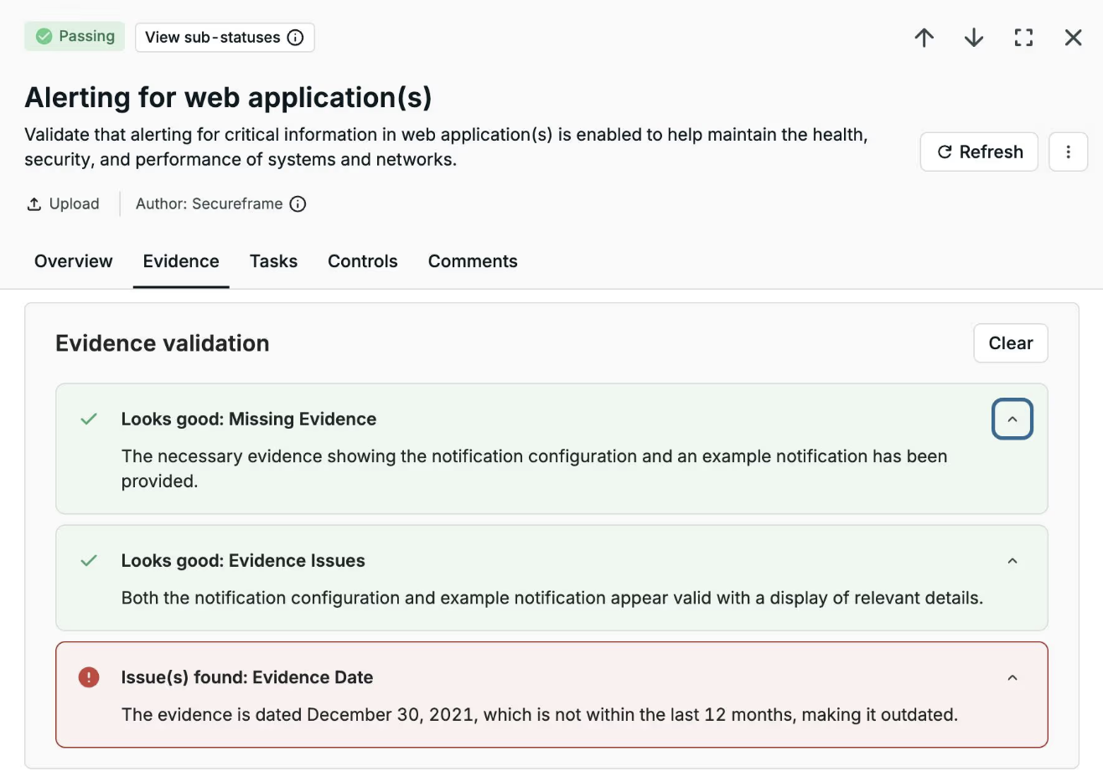Close the test detail panel
Image resolution: width=1103 pixels, height=782 pixels.
click(x=1073, y=38)
